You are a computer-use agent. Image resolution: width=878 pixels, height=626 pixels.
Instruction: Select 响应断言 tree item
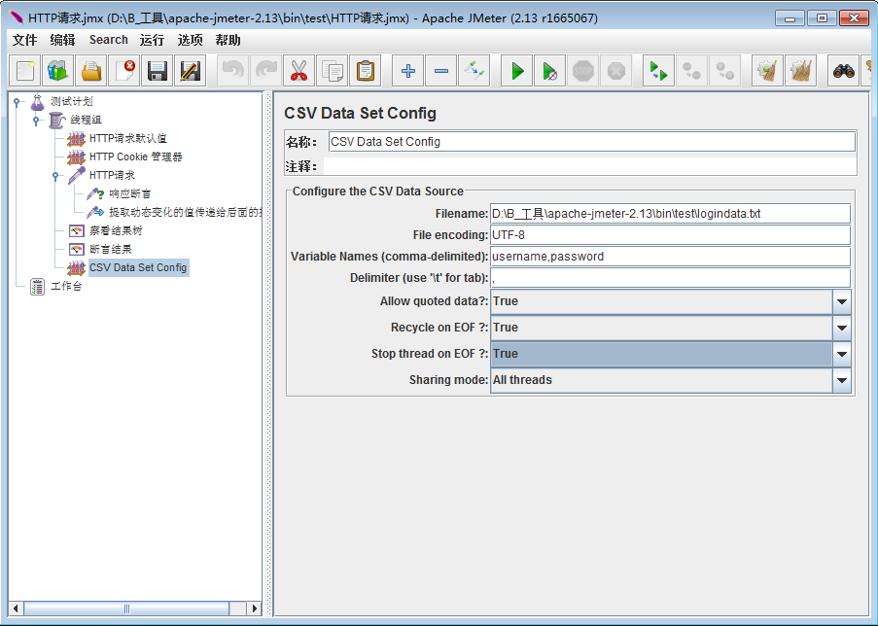point(130,193)
